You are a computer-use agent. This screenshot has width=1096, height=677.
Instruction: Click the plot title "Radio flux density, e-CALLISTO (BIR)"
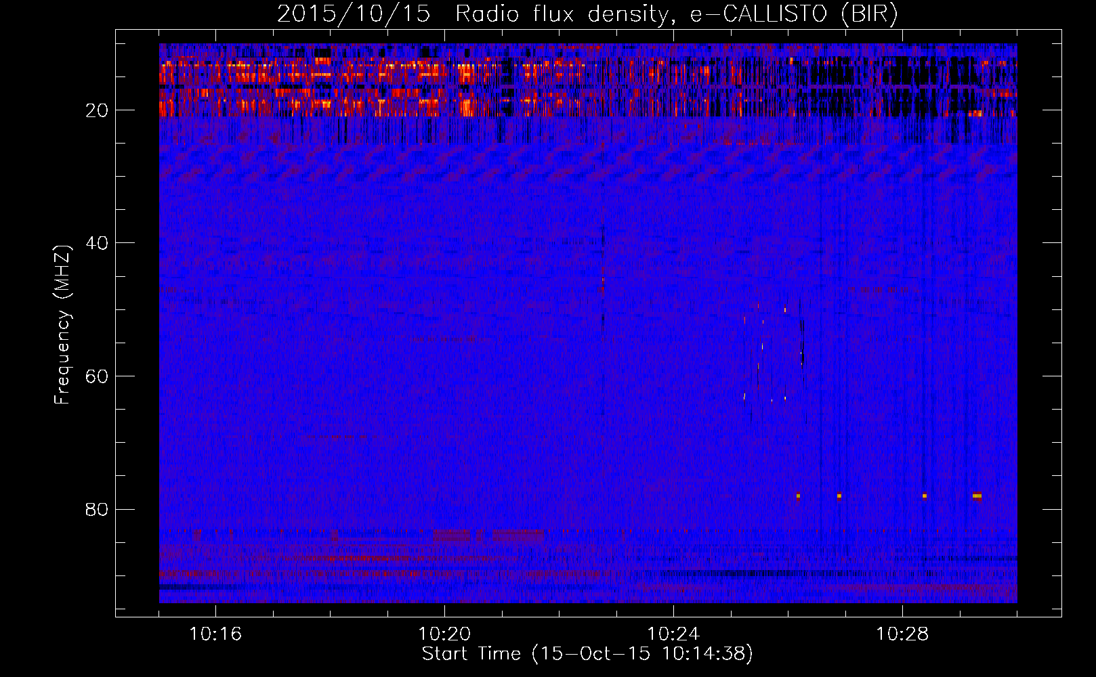676,14
